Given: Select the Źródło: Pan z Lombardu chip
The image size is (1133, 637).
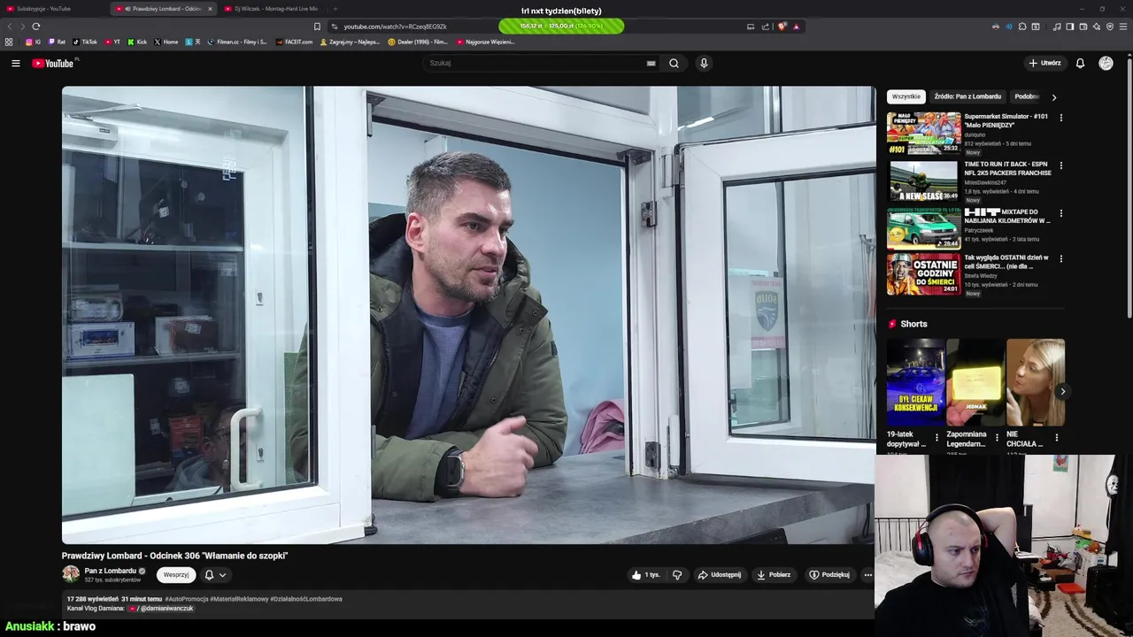Looking at the screenshot, I should point(967,96).
